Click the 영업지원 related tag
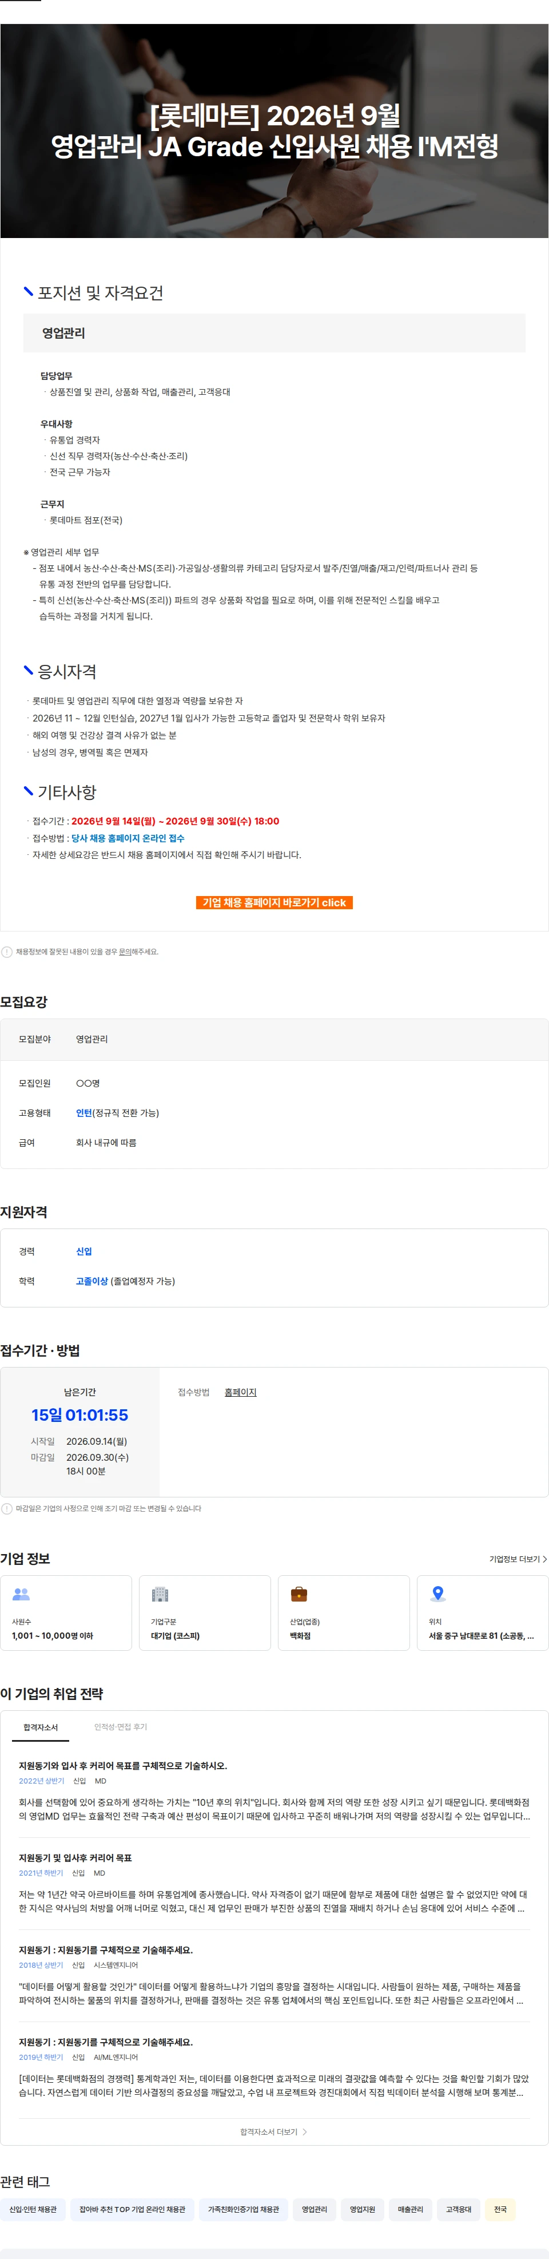549x2259 pixels. 362,2209
